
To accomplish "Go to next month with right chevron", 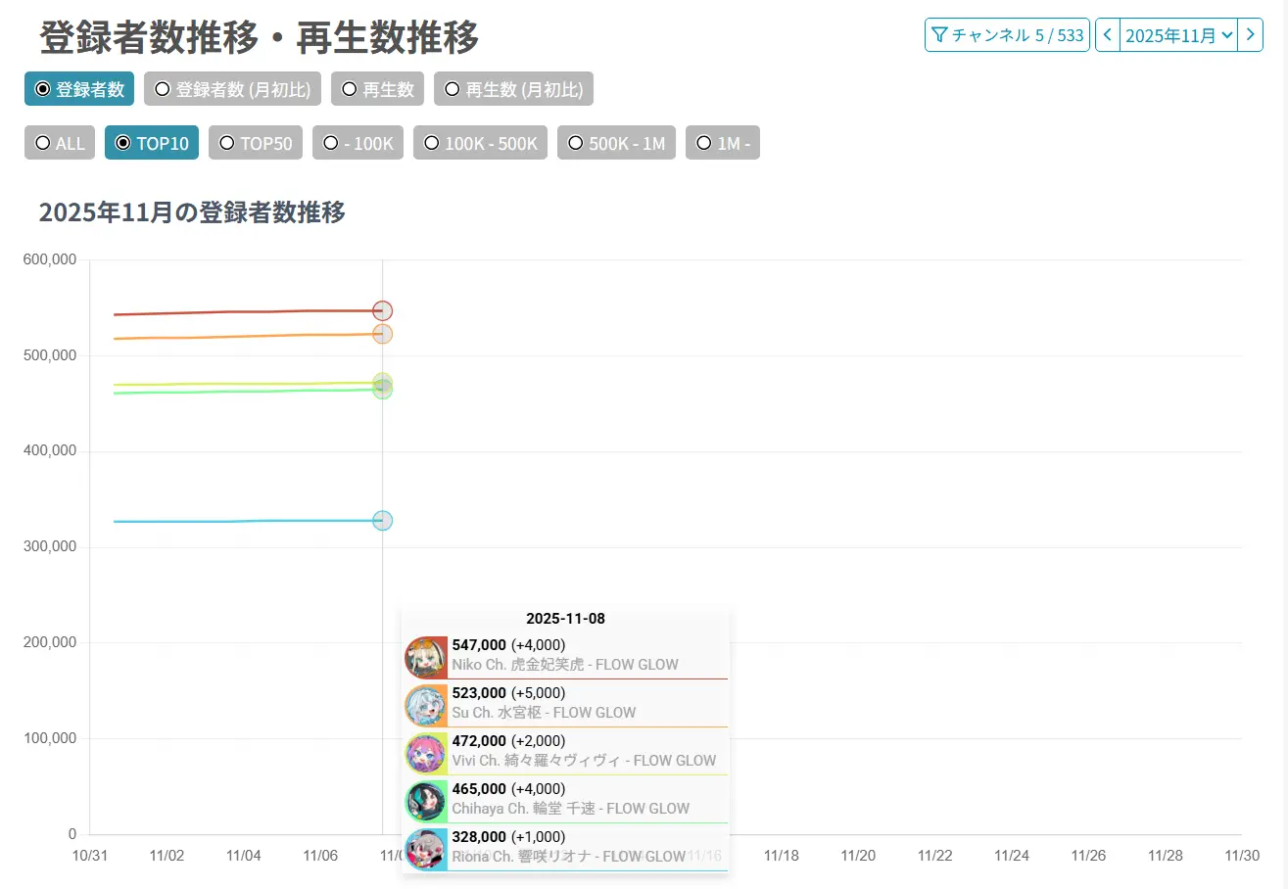I will tap(1251, 35).
